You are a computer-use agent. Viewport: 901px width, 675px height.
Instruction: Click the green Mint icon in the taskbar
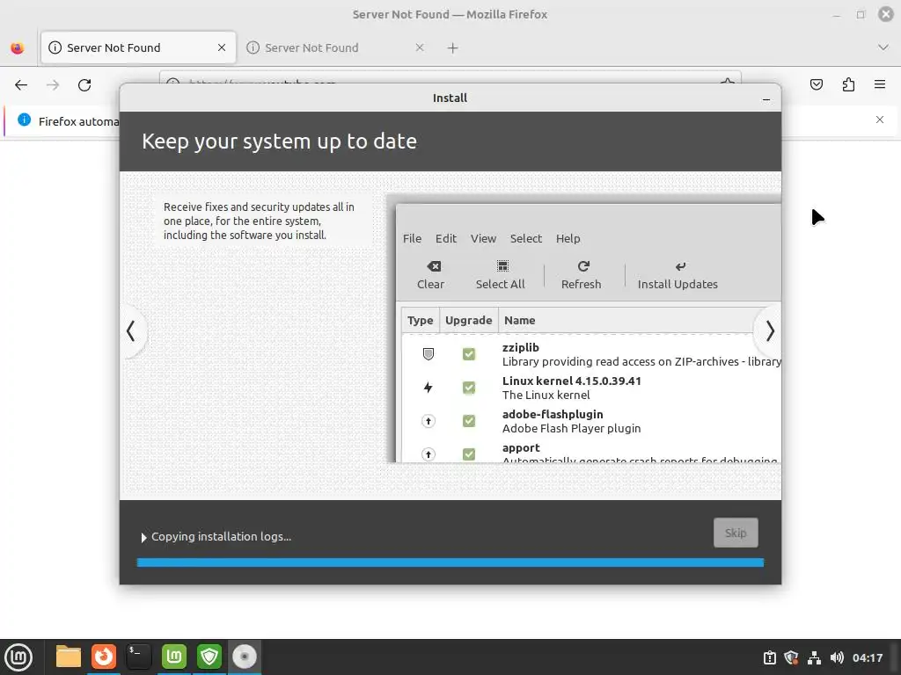tap(174, 657)
